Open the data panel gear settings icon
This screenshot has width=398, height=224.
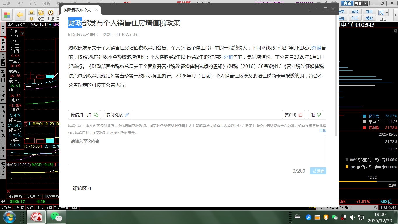click(22, 34)
